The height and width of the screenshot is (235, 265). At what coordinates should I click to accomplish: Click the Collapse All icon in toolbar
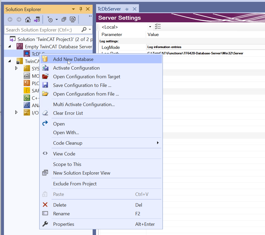point(64,19)
